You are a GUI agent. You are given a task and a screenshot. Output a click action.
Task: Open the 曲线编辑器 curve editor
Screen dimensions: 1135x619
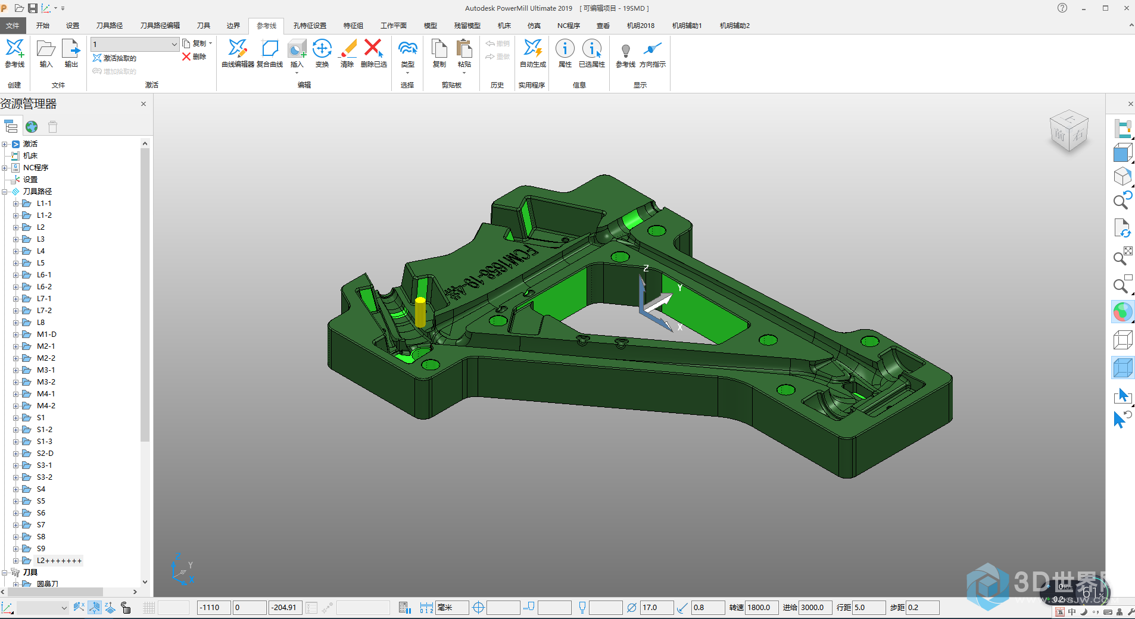coord(238,49)
